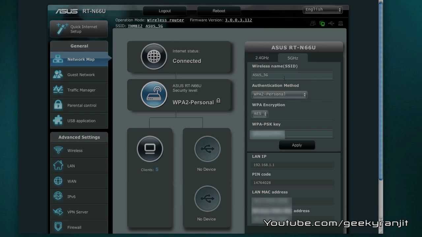
Task: Click the THMBI2 SSID link
Action: pyautogui.click(x=135, y=26)
